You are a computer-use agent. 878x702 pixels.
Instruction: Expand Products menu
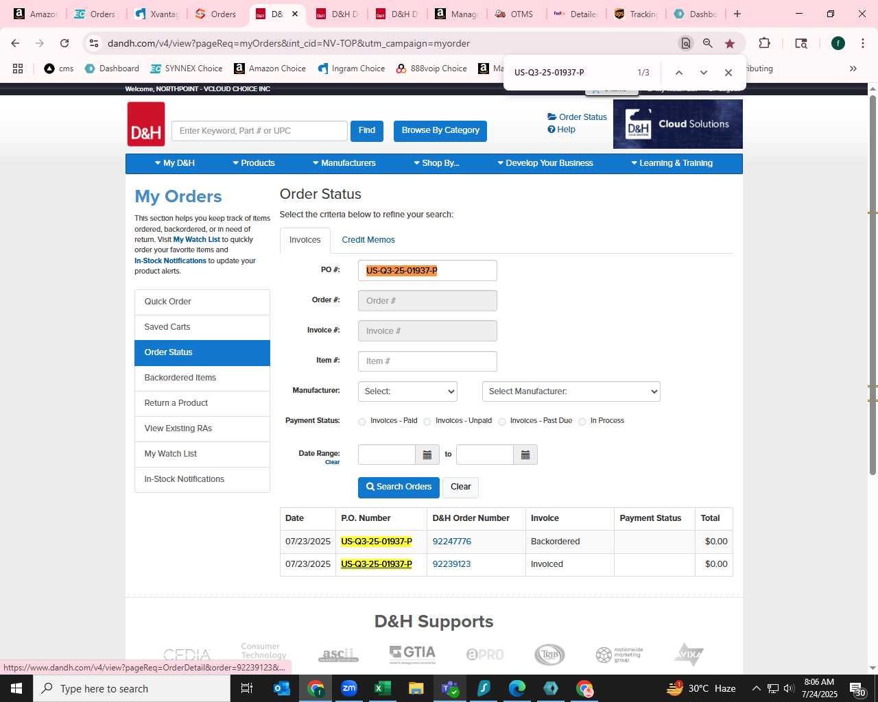point(254,163)
